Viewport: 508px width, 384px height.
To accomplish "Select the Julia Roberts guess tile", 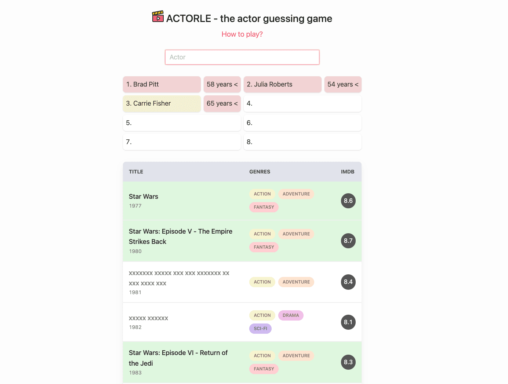I will [x=282, y=84].
